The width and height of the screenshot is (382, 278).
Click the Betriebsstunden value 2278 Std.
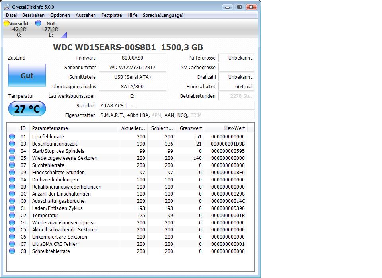tap(236, 96)
